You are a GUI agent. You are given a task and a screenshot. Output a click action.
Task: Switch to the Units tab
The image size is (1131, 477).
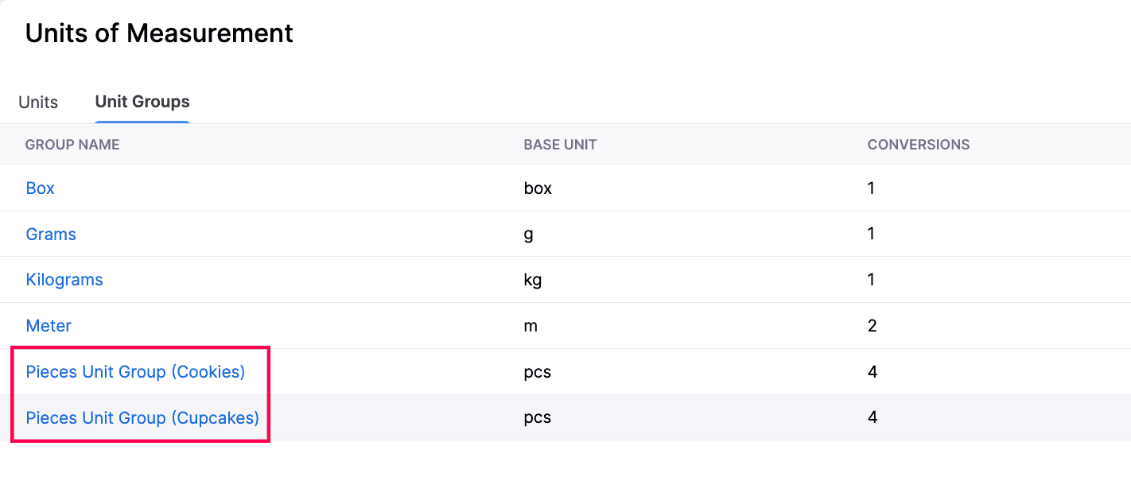click(38, 102)
